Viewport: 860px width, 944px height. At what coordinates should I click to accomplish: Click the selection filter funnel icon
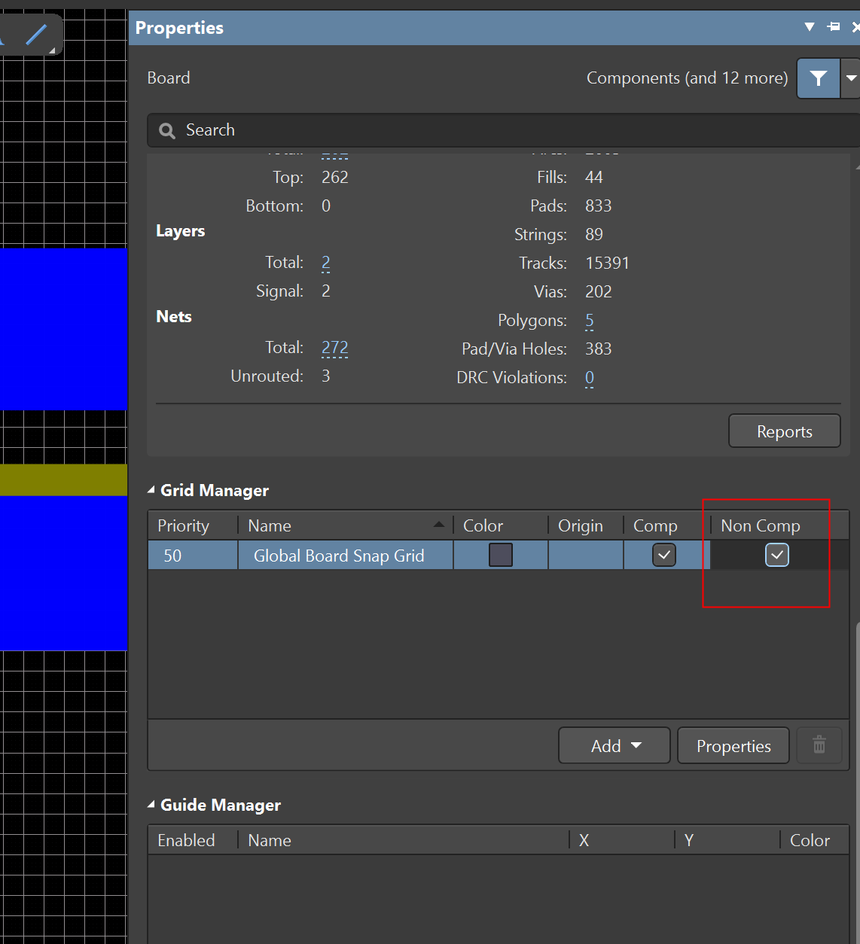point(818,78)
